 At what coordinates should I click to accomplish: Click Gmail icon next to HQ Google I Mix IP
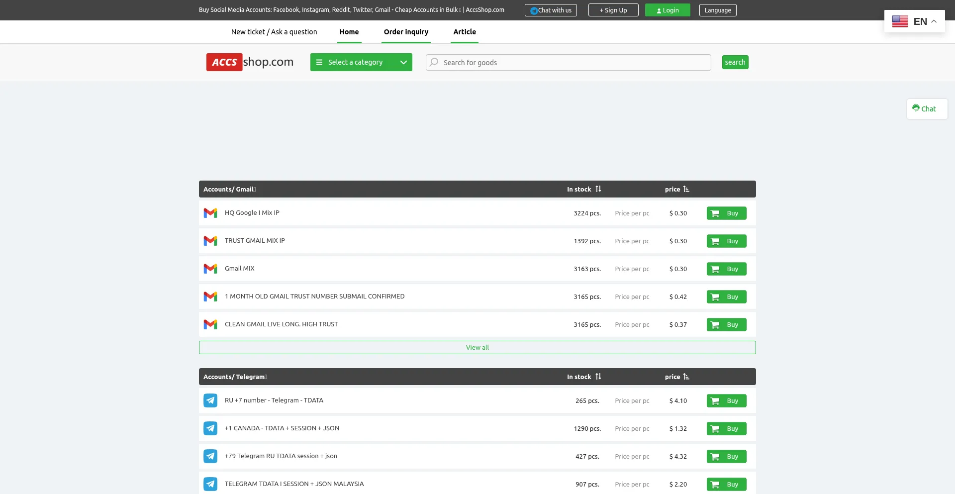(210, 213)
